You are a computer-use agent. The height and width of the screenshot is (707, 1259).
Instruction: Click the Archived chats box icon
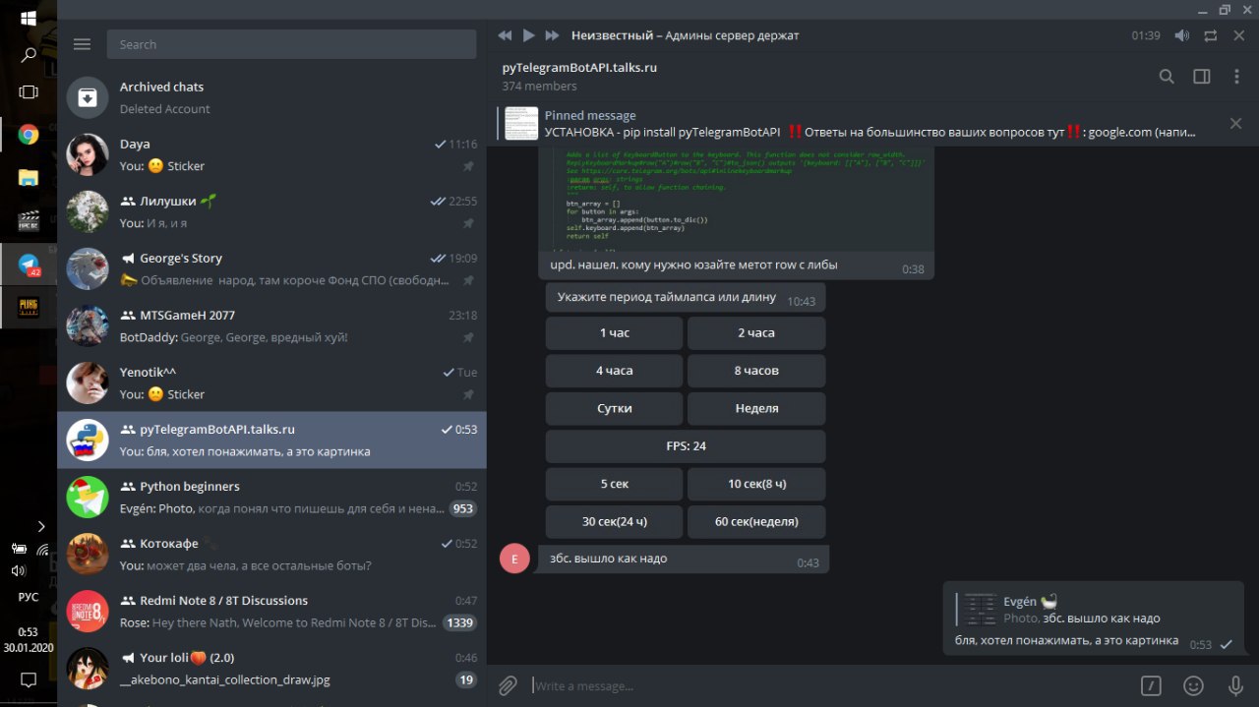pyautogui.click(x=88, y=97)
